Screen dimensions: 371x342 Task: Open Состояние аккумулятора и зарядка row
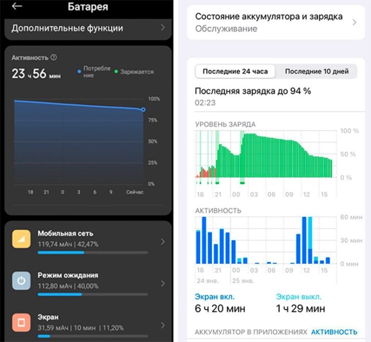pos(276,22)
